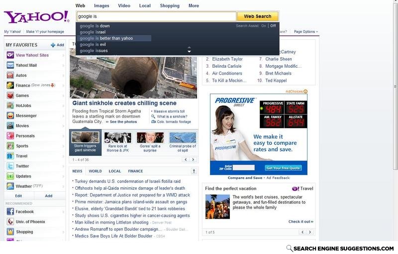Click the Web Search button
The image size is (398, 254).
coord(258,16)
